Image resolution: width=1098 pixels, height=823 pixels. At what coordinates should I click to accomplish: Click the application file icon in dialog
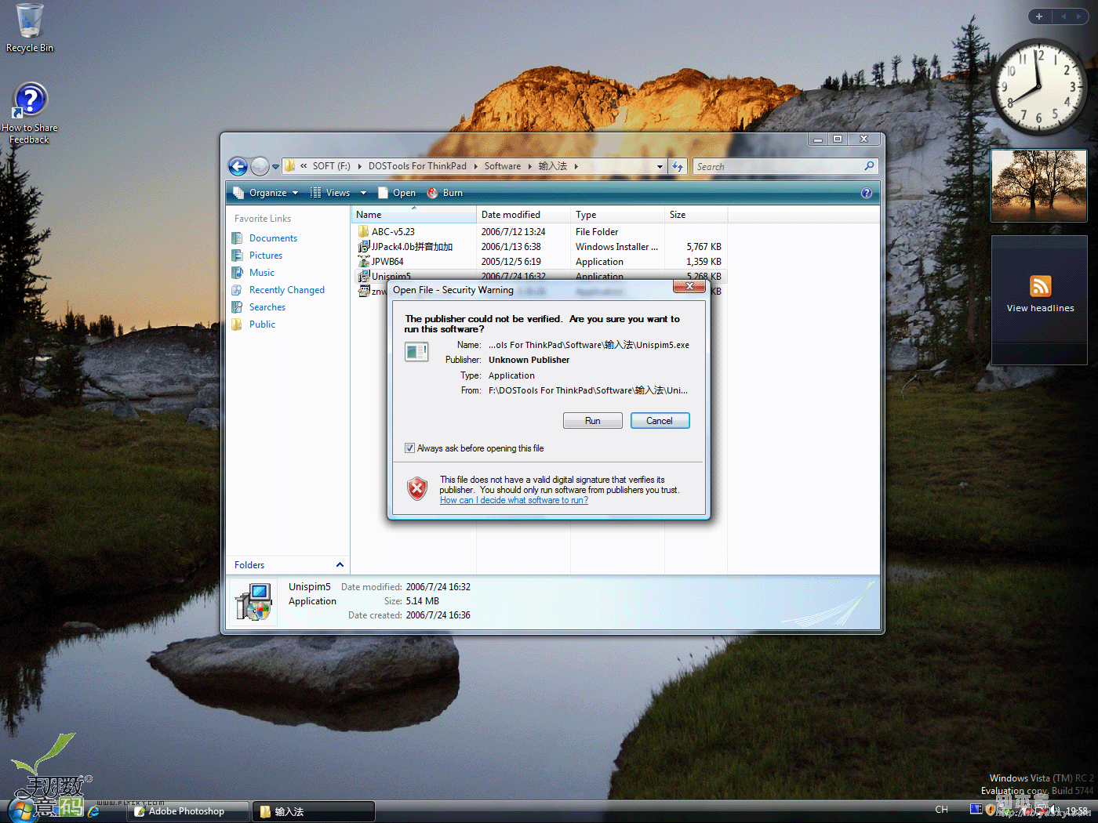click(416, 352)
